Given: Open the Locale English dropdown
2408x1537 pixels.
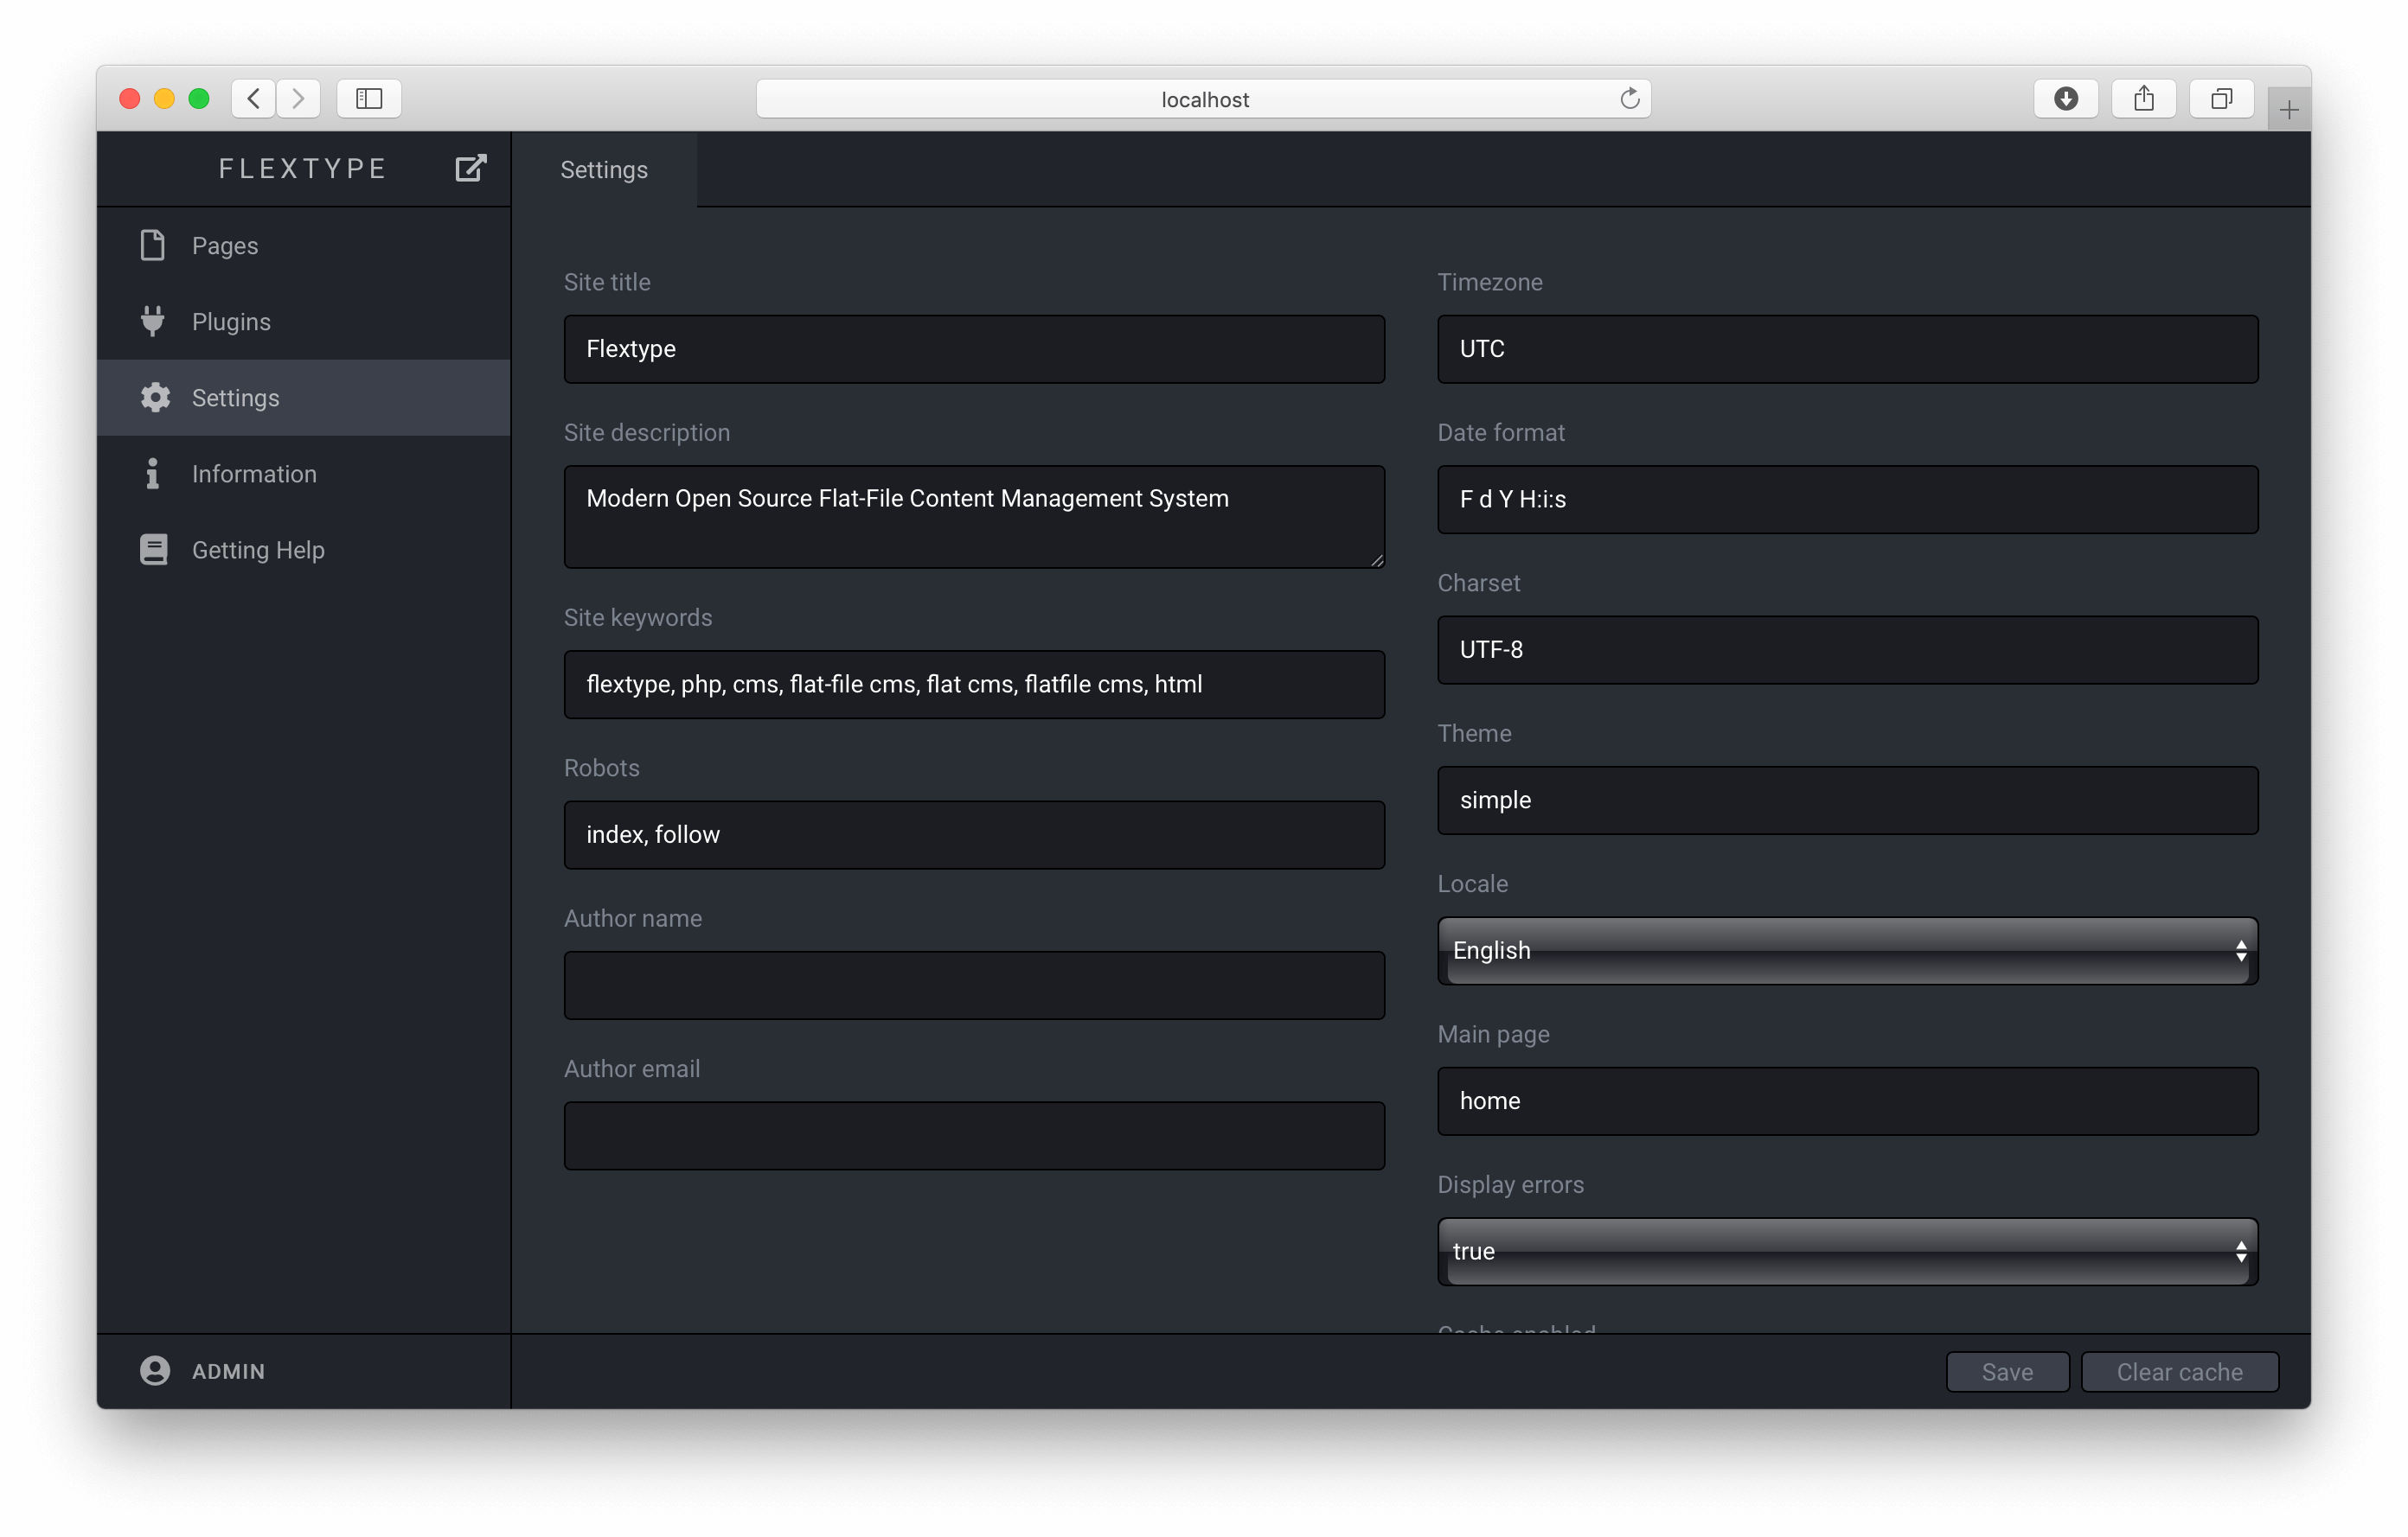Looking at the screenshot, I should coord(1847,950).
